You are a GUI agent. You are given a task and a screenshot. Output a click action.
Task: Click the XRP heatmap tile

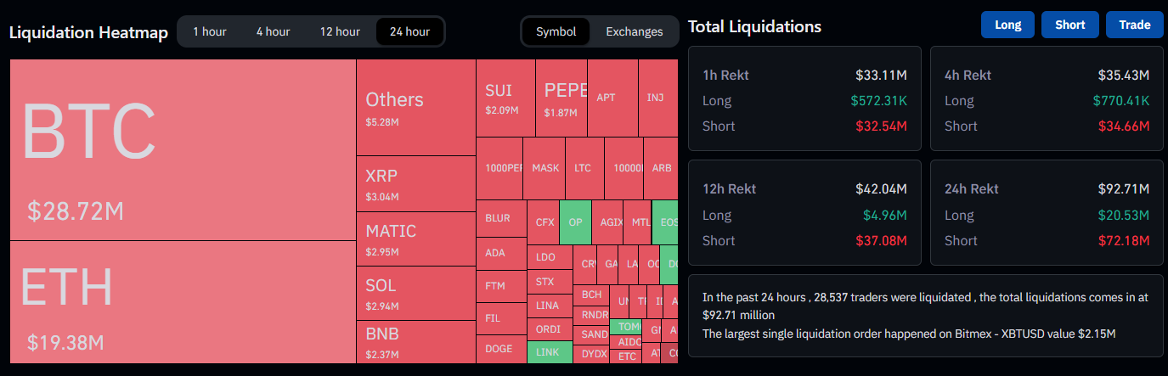[415, 183]
